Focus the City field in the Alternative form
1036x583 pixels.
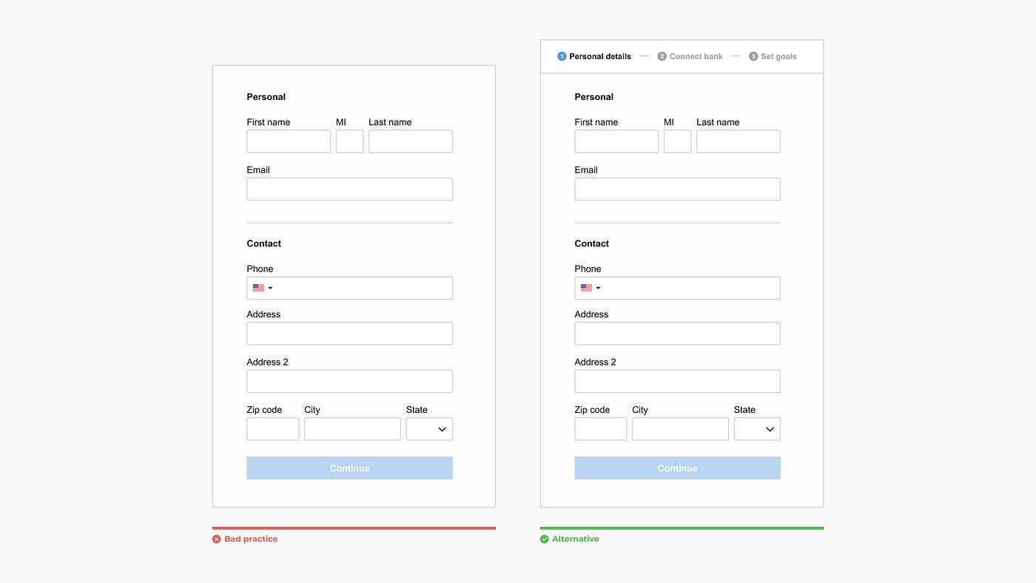680,429
